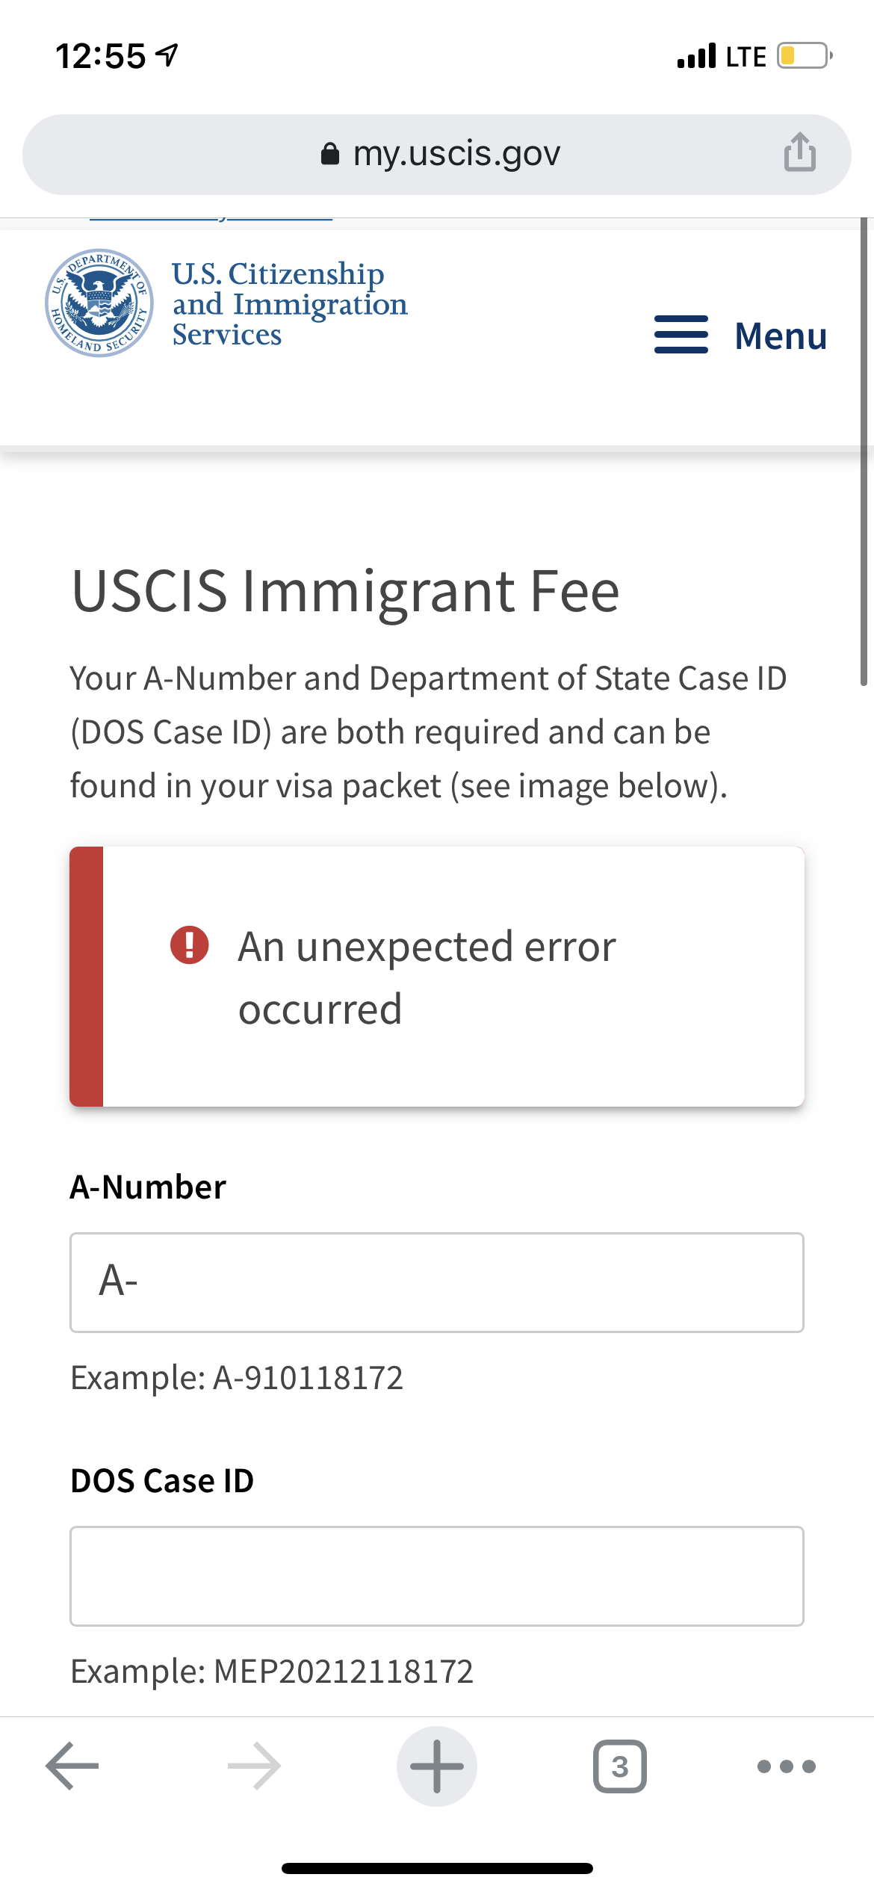The image size is (874, 1892).
Task: Open a new tab with plus button
Action: click(437, 1766)
